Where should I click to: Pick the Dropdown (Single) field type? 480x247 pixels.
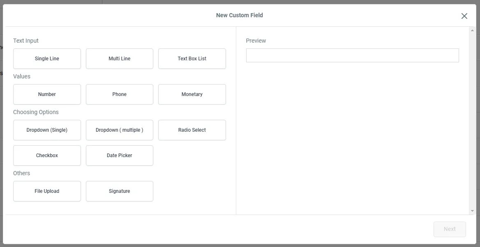point(47,130)
